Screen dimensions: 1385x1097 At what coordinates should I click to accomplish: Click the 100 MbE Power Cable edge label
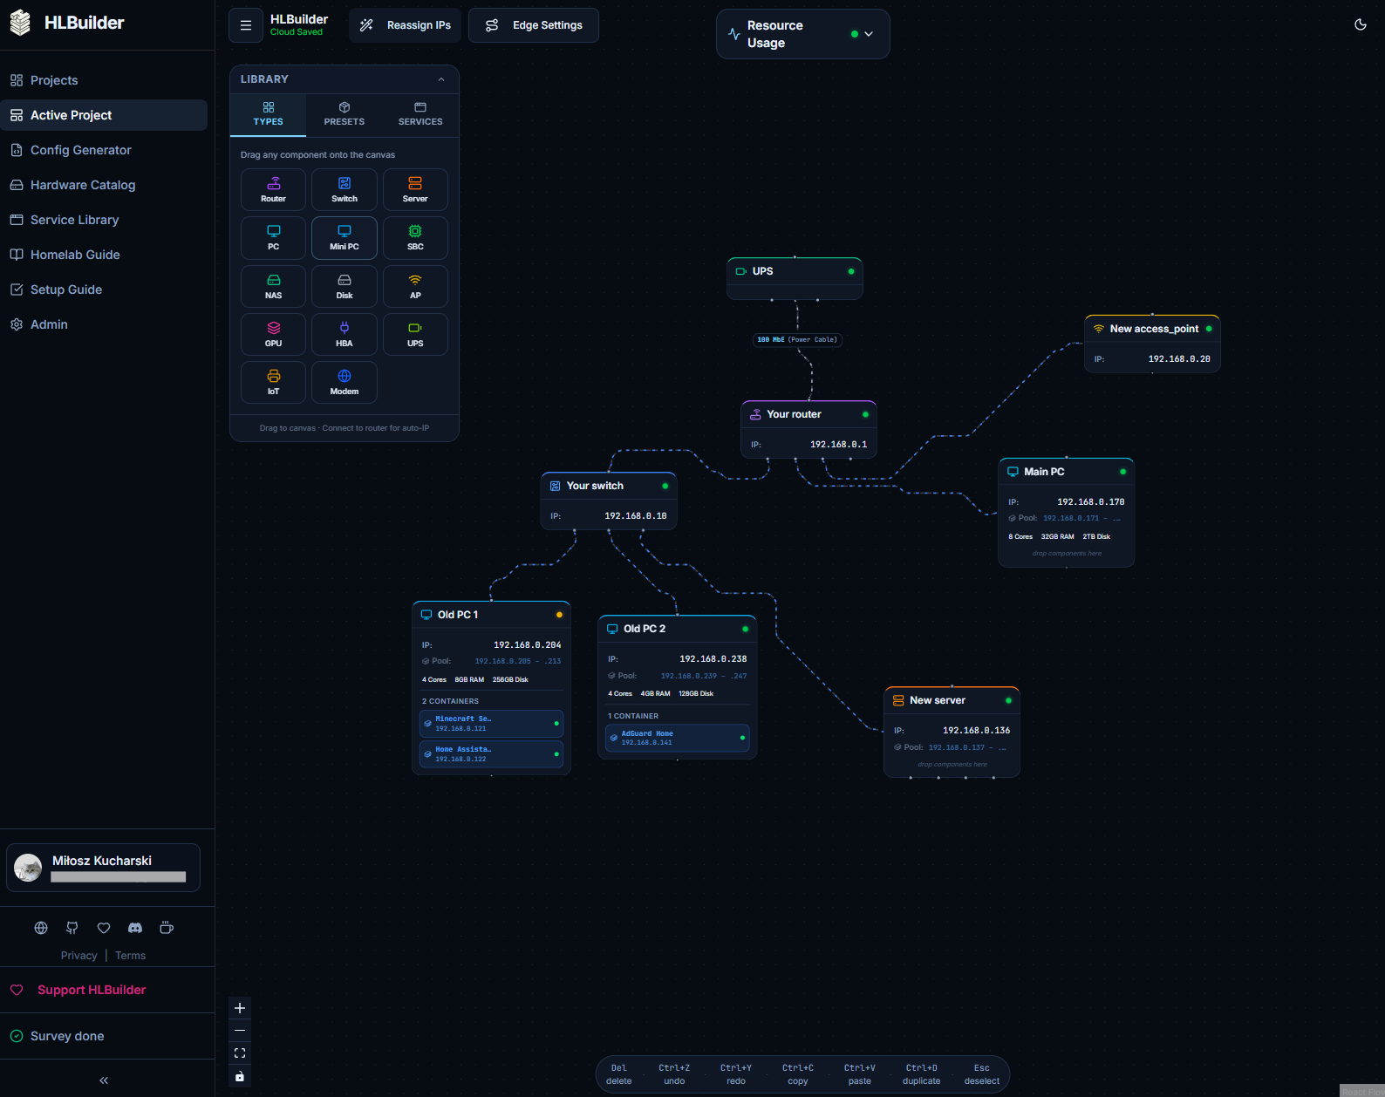click(x=797, y=340)
